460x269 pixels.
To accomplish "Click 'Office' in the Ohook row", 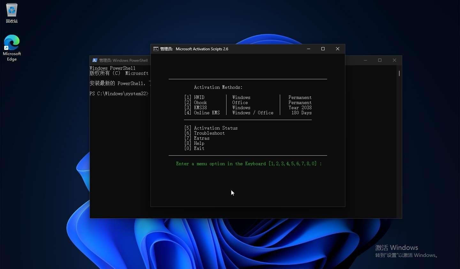I will click(240, 103).
